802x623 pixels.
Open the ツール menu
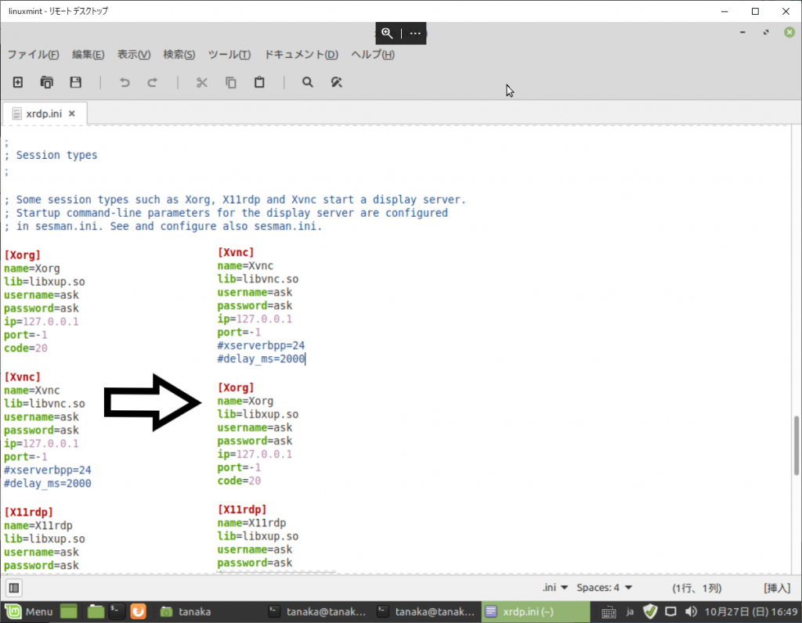pos(229,54)
